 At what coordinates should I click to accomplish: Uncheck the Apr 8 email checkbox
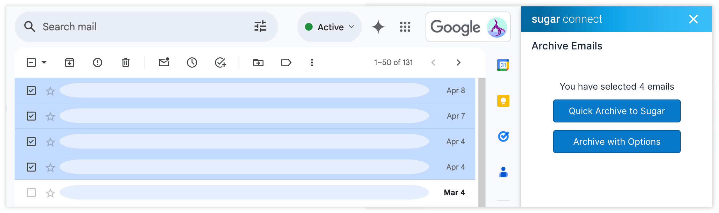coord(31,91)
